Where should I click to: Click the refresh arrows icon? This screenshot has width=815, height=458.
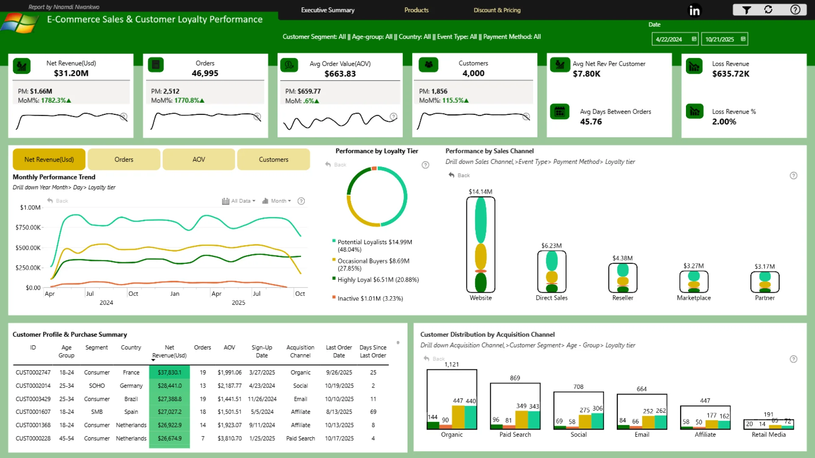pyautogui.click(x=768, y=10)
